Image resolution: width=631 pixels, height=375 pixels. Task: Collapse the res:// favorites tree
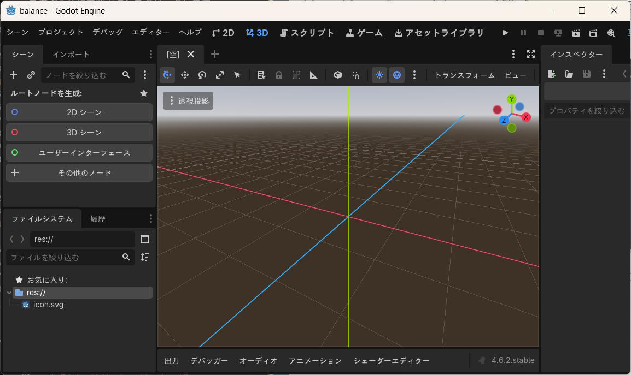[x=9, y=293]
